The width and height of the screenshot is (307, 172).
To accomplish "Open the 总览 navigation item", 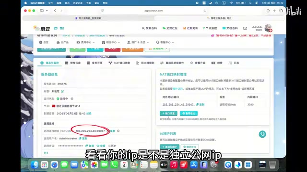I will [44, 43].
